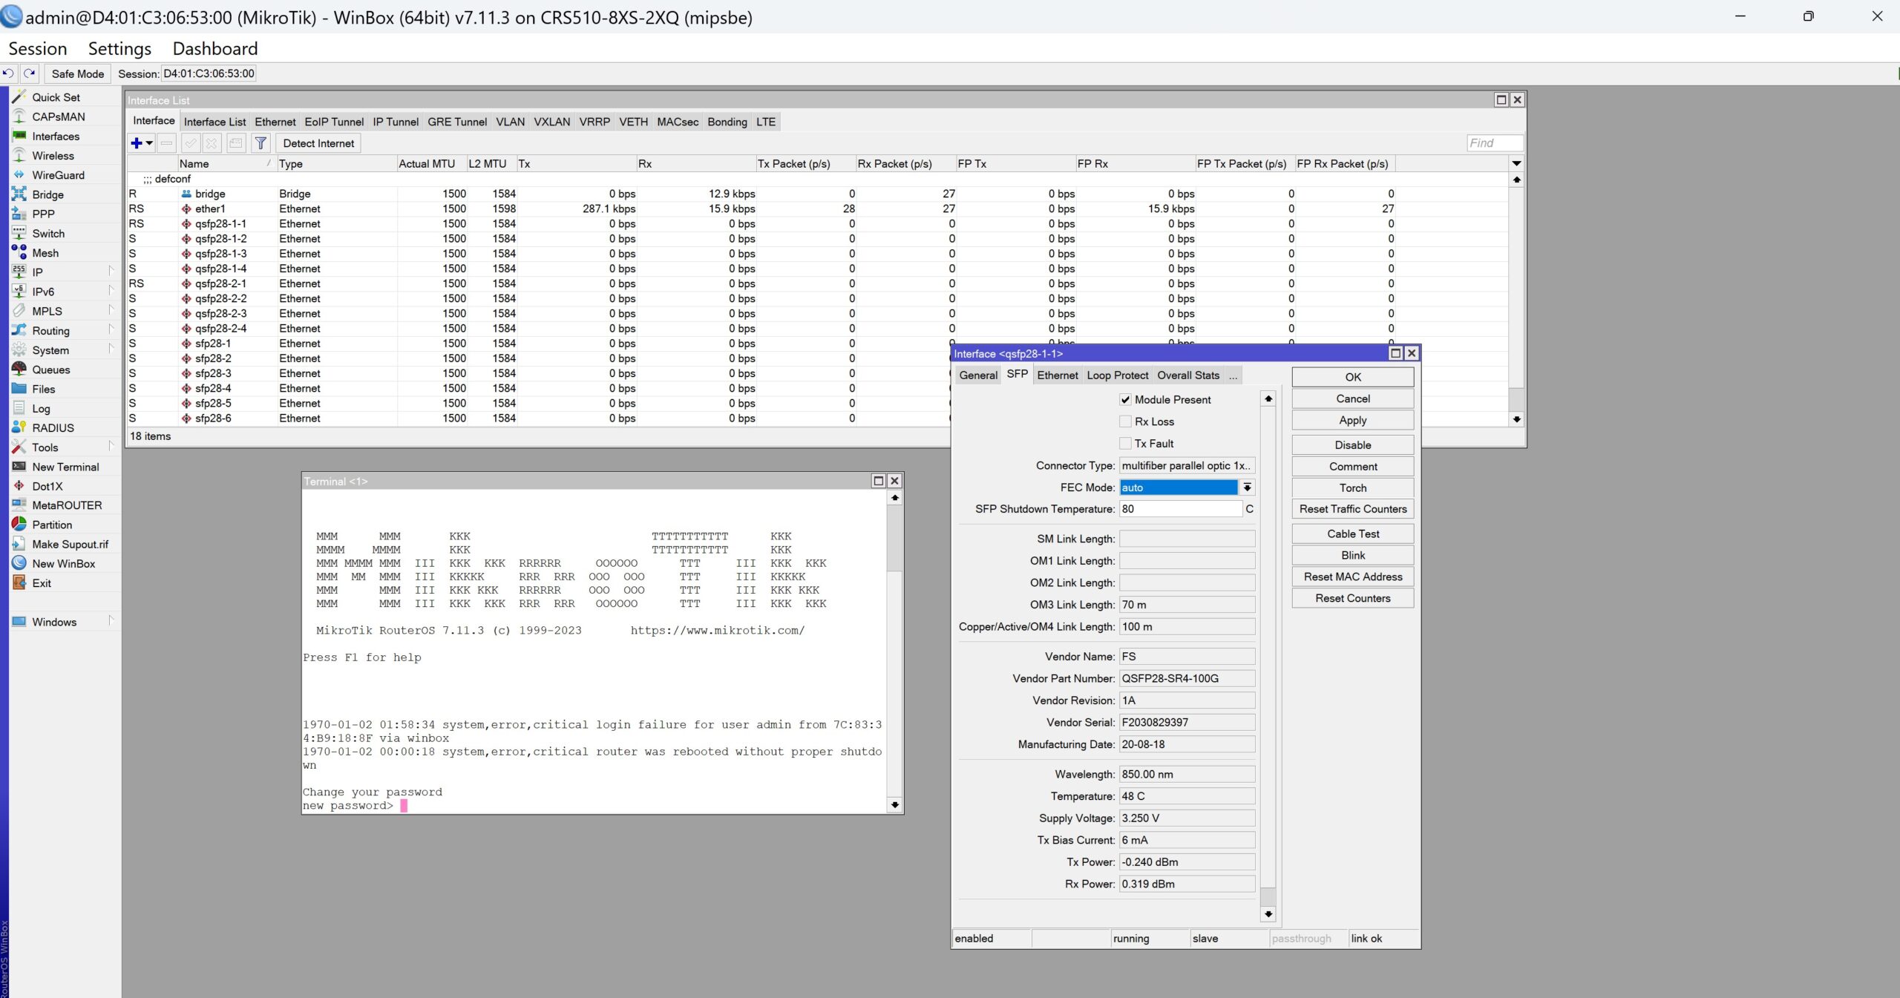
Task: Click the blue plus add interface icon
Action: pos(137,143)
